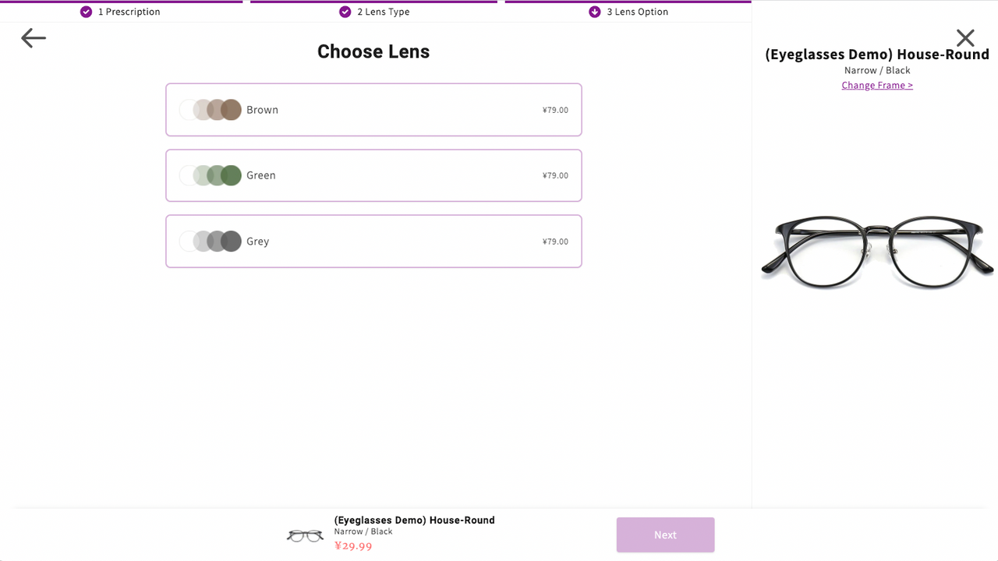Viewport: 998px width, 561px height.
Task: Click the checkmark icon beside 2 Lens Type
Action: [345, 12]
